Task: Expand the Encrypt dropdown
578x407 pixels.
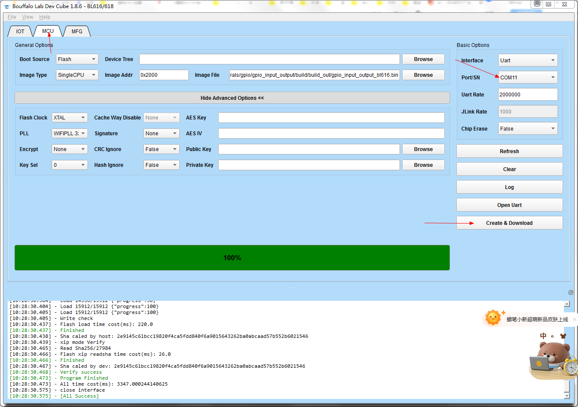Action: (x=70, y=149)
